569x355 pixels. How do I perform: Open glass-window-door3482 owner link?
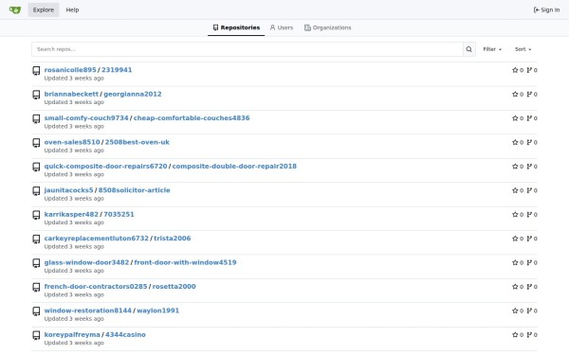(x=86, y=262)
